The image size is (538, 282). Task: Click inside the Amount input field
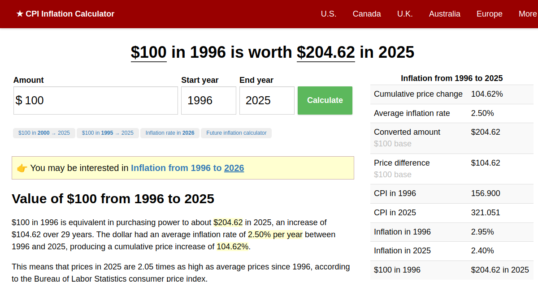[95, 100]
